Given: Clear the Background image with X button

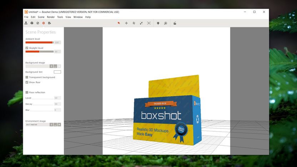Looking at the screenshot, I should pyautogui.click(x=59, y=66).
